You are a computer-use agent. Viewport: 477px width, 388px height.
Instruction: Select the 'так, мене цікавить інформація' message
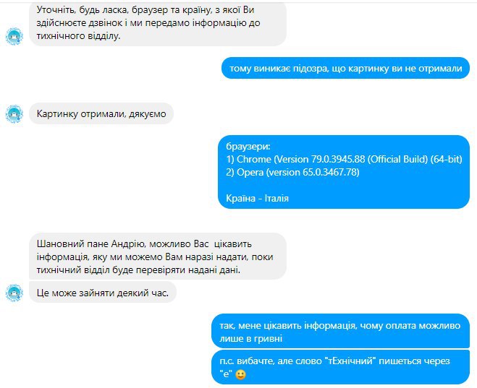340,332
